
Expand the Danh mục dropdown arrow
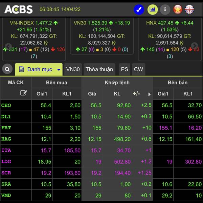point(59,70)
